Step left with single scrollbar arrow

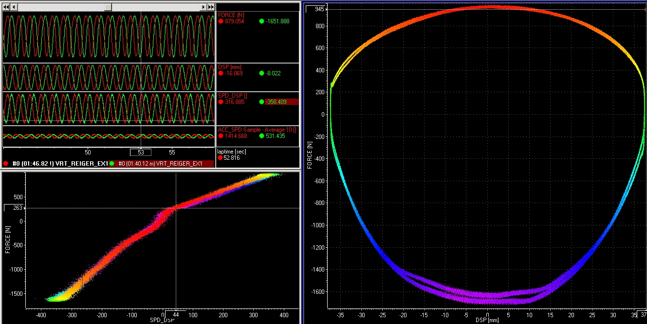(x=14, y=7)
